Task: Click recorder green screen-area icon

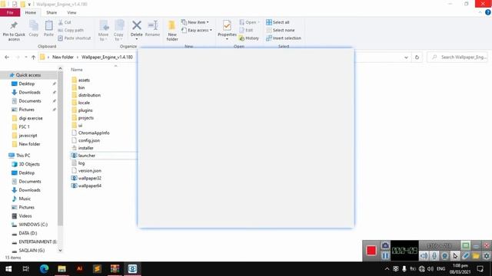Action: [x=465, y=245]
